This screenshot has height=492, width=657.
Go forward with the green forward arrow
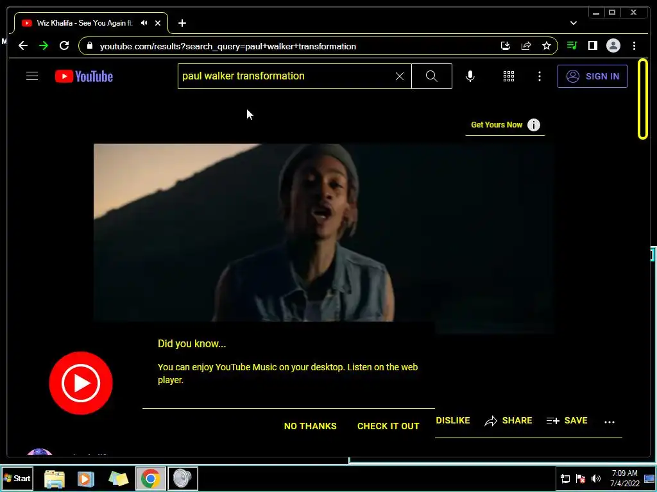pos(44,45)
